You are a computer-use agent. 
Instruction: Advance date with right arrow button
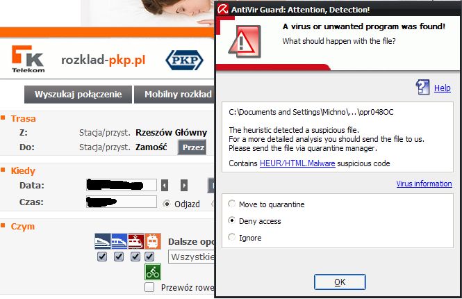click(x=184, y=186)
